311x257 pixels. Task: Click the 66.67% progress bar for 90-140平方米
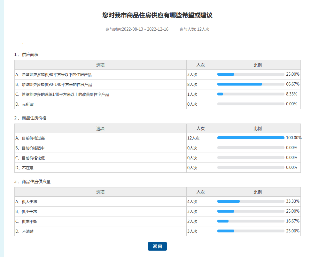pyautogui.click(x=251, y=84)
